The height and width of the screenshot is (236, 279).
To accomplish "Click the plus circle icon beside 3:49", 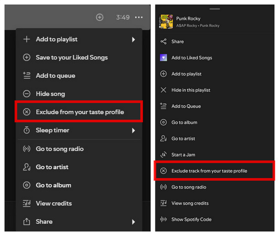I will click(100, 18).
